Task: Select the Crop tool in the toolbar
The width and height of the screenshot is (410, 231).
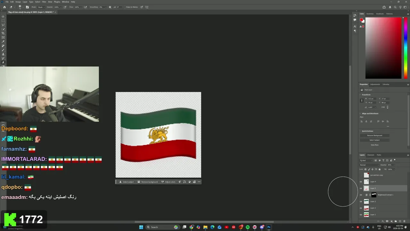Action: pyautogui.click(x=3, y=33)
